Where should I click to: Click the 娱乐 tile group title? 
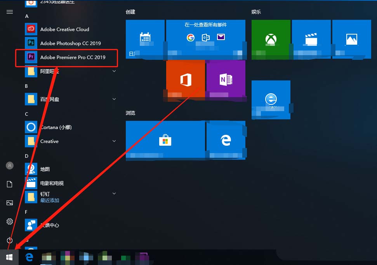[256, 12]
